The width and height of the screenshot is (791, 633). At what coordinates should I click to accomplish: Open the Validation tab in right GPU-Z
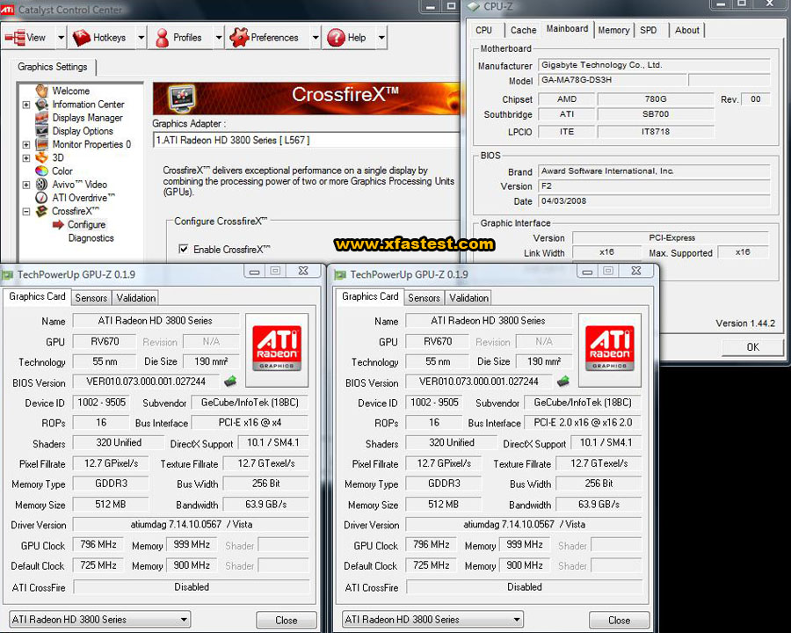(x=468, y=298)
